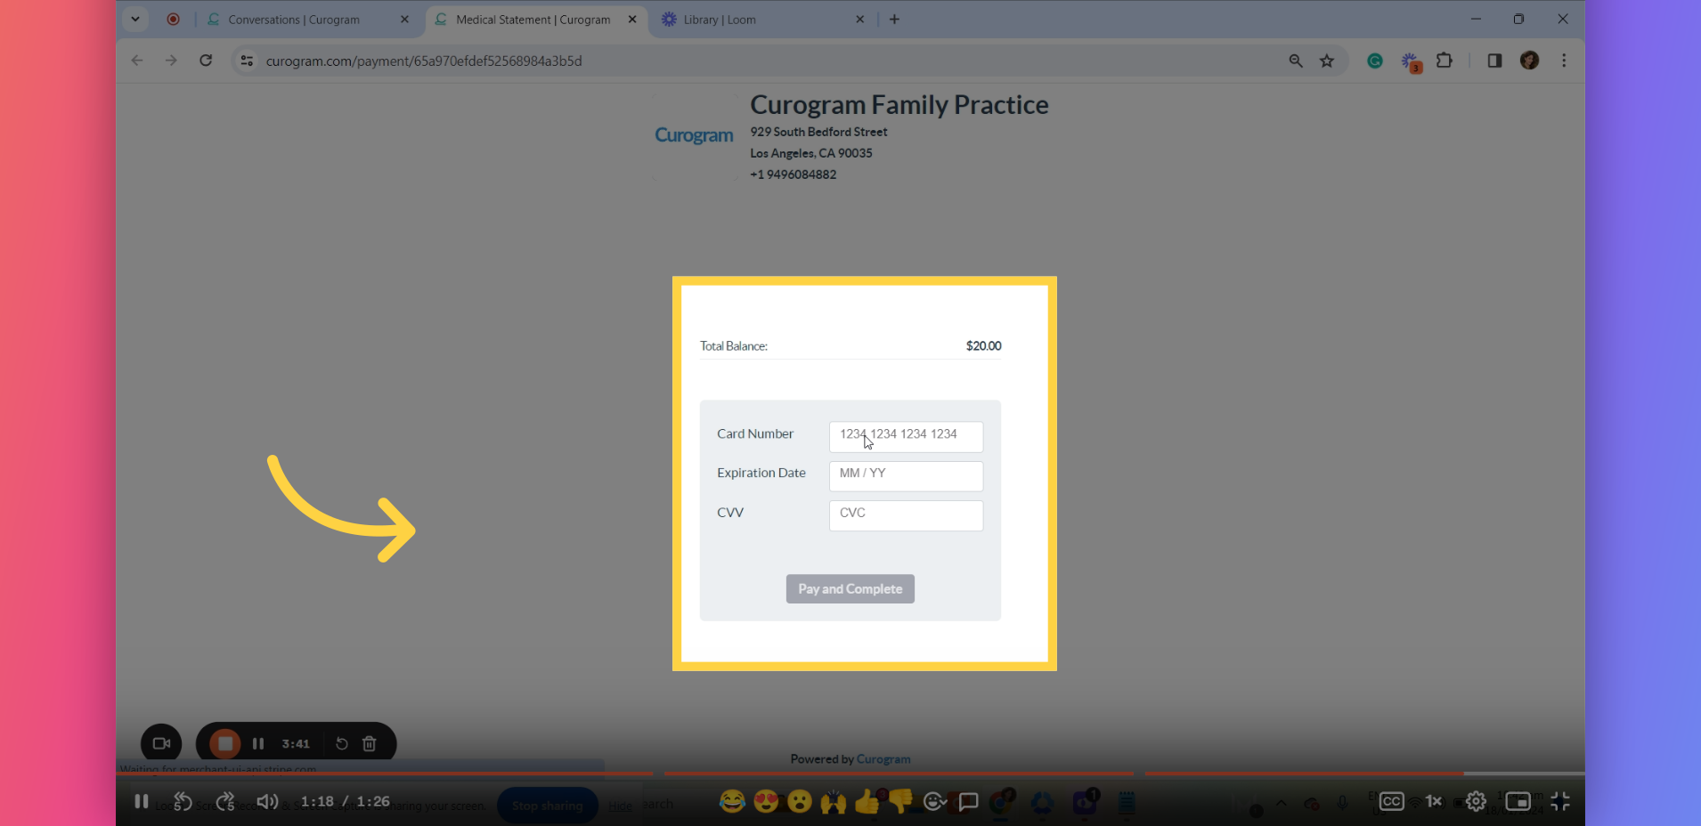The width and height of the screenshot is (1701, 826).
Task: Open video player settings gear
Action: (x=1476, y=801)
